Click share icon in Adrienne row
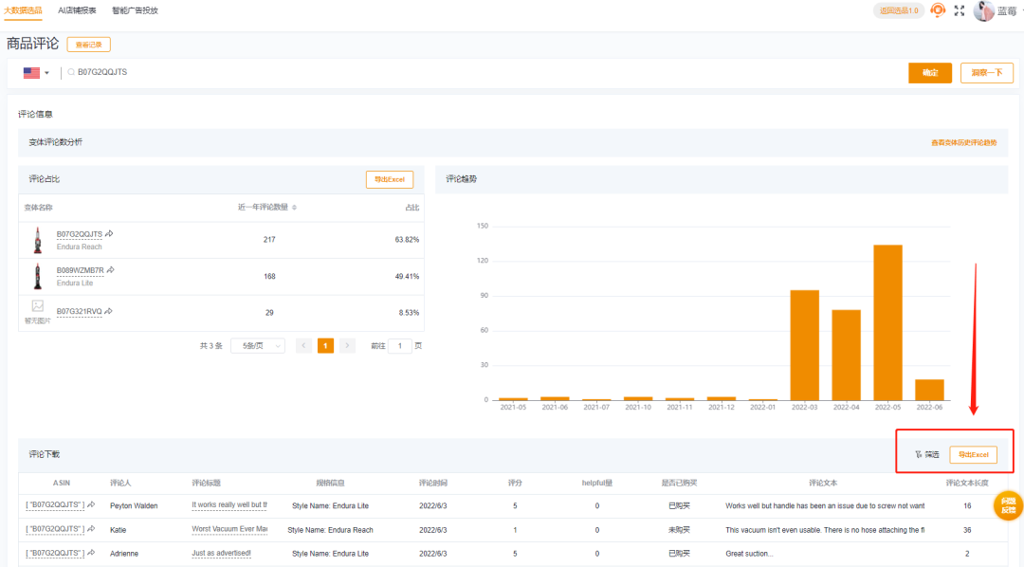Screen dimensions: 1024x567 click(91, 553)
